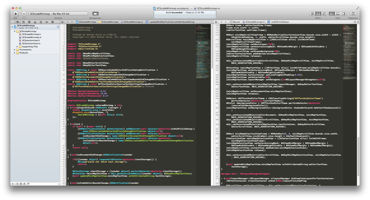Click the updateMiniMapTextView method in jump bar
The height and width of the screenshot is (200, 370).
pos(170,22)
